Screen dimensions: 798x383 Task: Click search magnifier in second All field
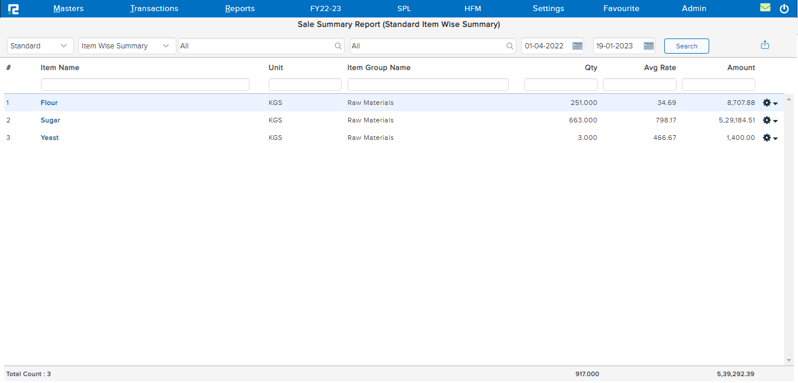coord(510,46)
